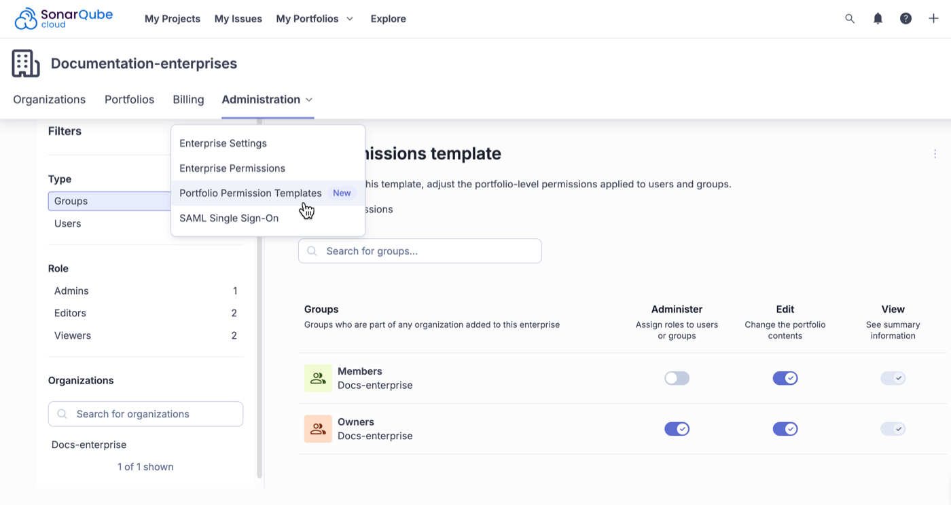Open the global search magnifier icon
This screenshot has height=505, width=951.
pos(850,18)
